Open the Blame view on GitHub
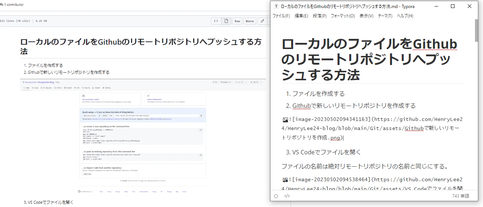This screenshot has height=207, width=483. [250, 21]
